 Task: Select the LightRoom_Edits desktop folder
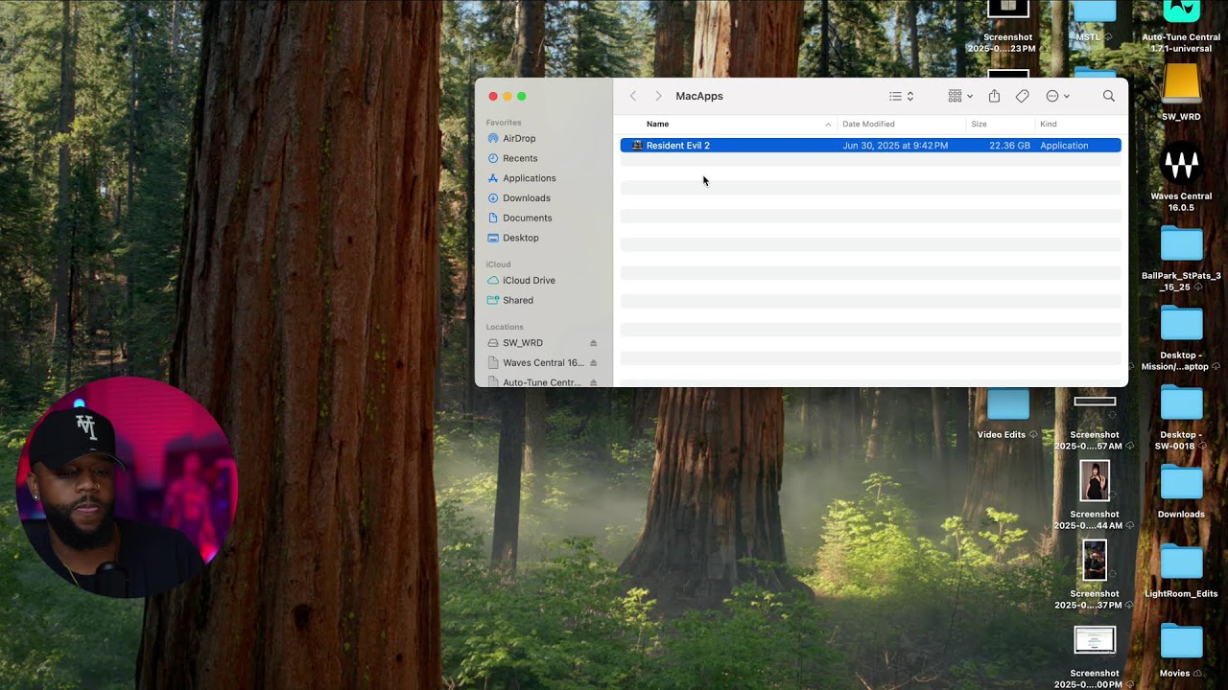click(1181, 562)
